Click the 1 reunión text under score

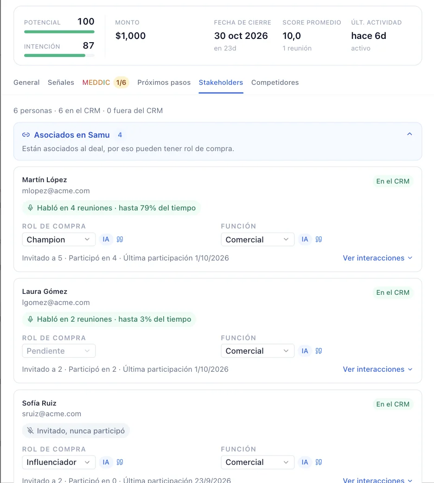click(x=297, y=48)
